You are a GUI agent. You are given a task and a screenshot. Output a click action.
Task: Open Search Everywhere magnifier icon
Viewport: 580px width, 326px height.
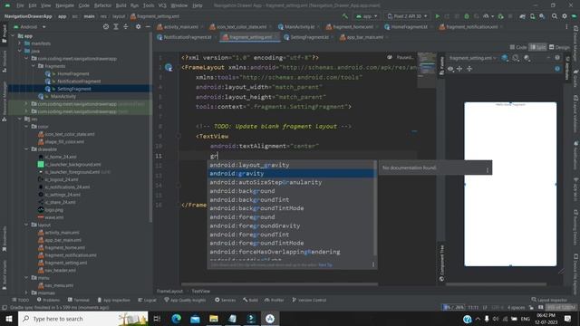click(555, 16)
